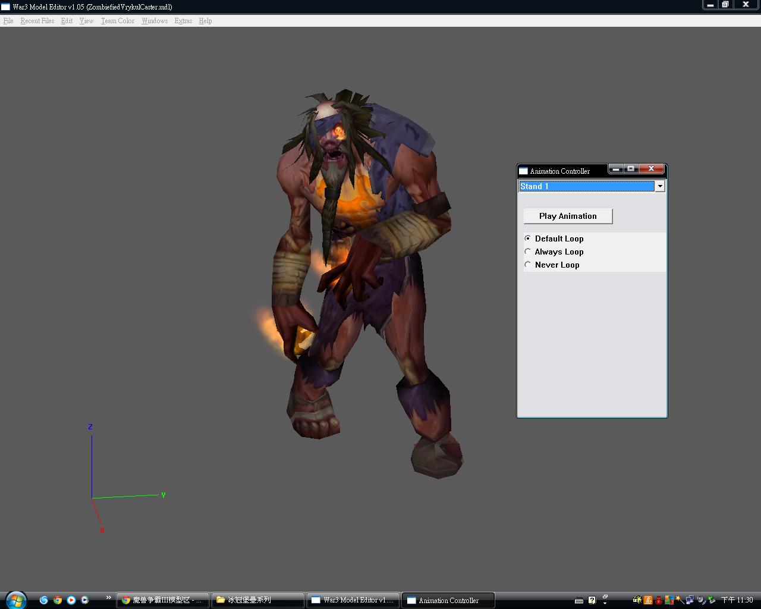The image size is (761, 609).
Task: Launch the blue swirl browser quick-launch icon
Action: pyautogui.click(x=43, y=600)
